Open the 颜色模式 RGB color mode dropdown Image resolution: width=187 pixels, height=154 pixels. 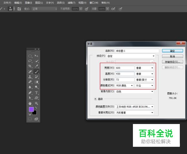tap(125, 85)
